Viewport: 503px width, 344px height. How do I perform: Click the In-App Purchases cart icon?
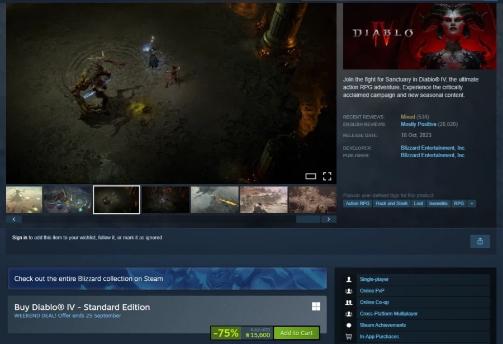click(349, 337)
